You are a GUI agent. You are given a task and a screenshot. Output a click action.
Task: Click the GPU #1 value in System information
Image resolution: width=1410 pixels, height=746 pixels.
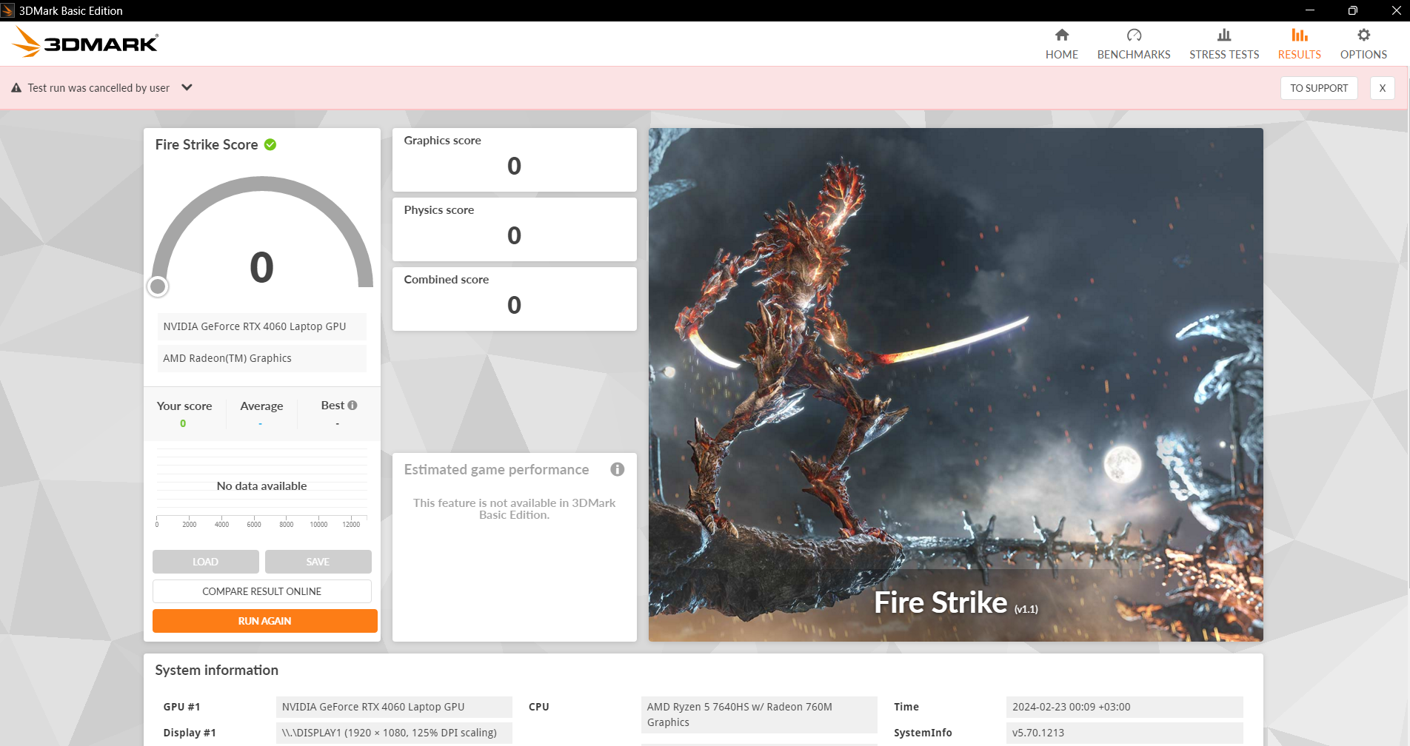point(393,707)
